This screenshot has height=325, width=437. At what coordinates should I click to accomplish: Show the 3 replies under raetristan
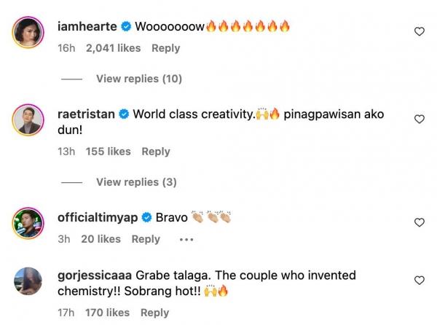click(x=136, y=182)
